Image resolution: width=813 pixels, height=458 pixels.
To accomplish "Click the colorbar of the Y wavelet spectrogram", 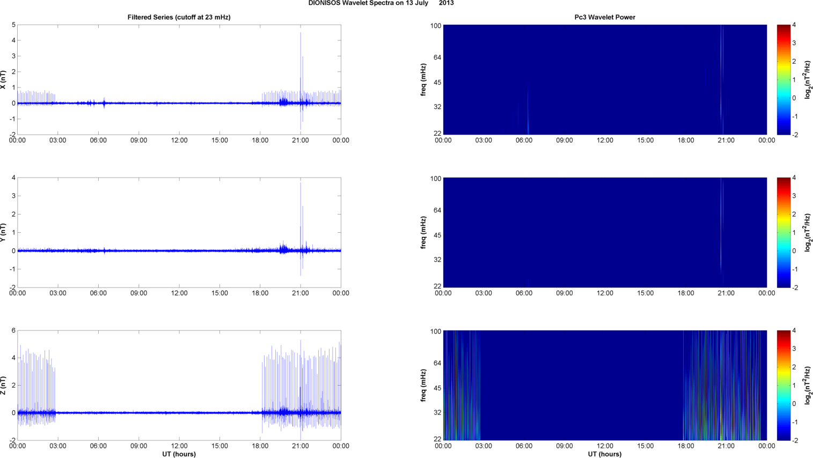I will tap(783, 232).
